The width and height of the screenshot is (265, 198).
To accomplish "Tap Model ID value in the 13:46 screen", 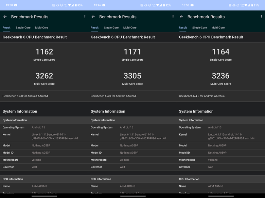I will click(x=129, y=153).
